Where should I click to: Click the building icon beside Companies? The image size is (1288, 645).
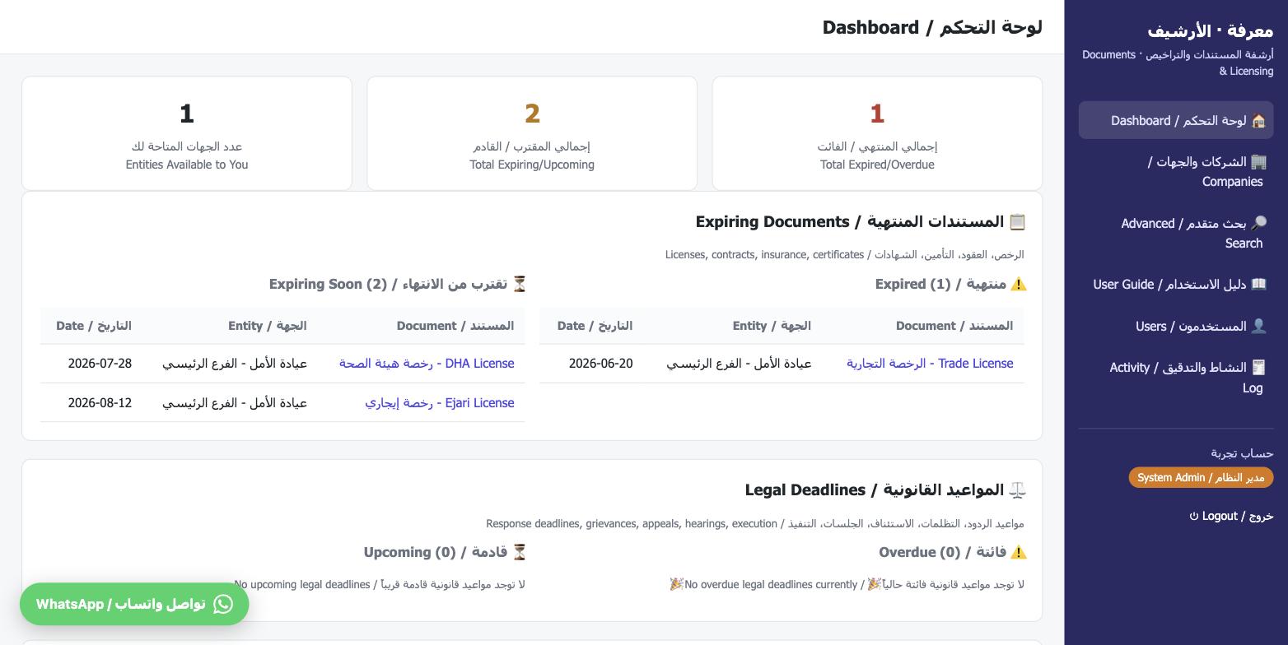pos(1258,162)
